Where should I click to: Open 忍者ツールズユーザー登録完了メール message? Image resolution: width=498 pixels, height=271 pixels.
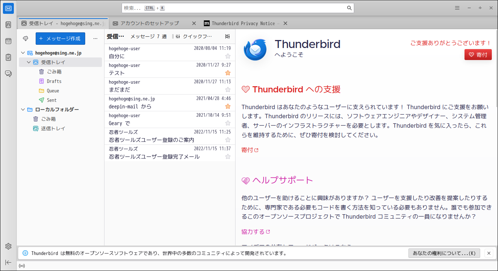click(x=170, y=153)
